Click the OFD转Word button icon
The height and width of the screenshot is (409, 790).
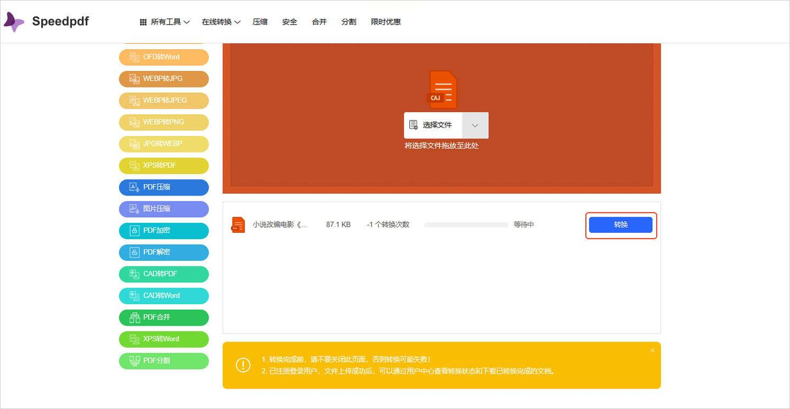[134, 57]
